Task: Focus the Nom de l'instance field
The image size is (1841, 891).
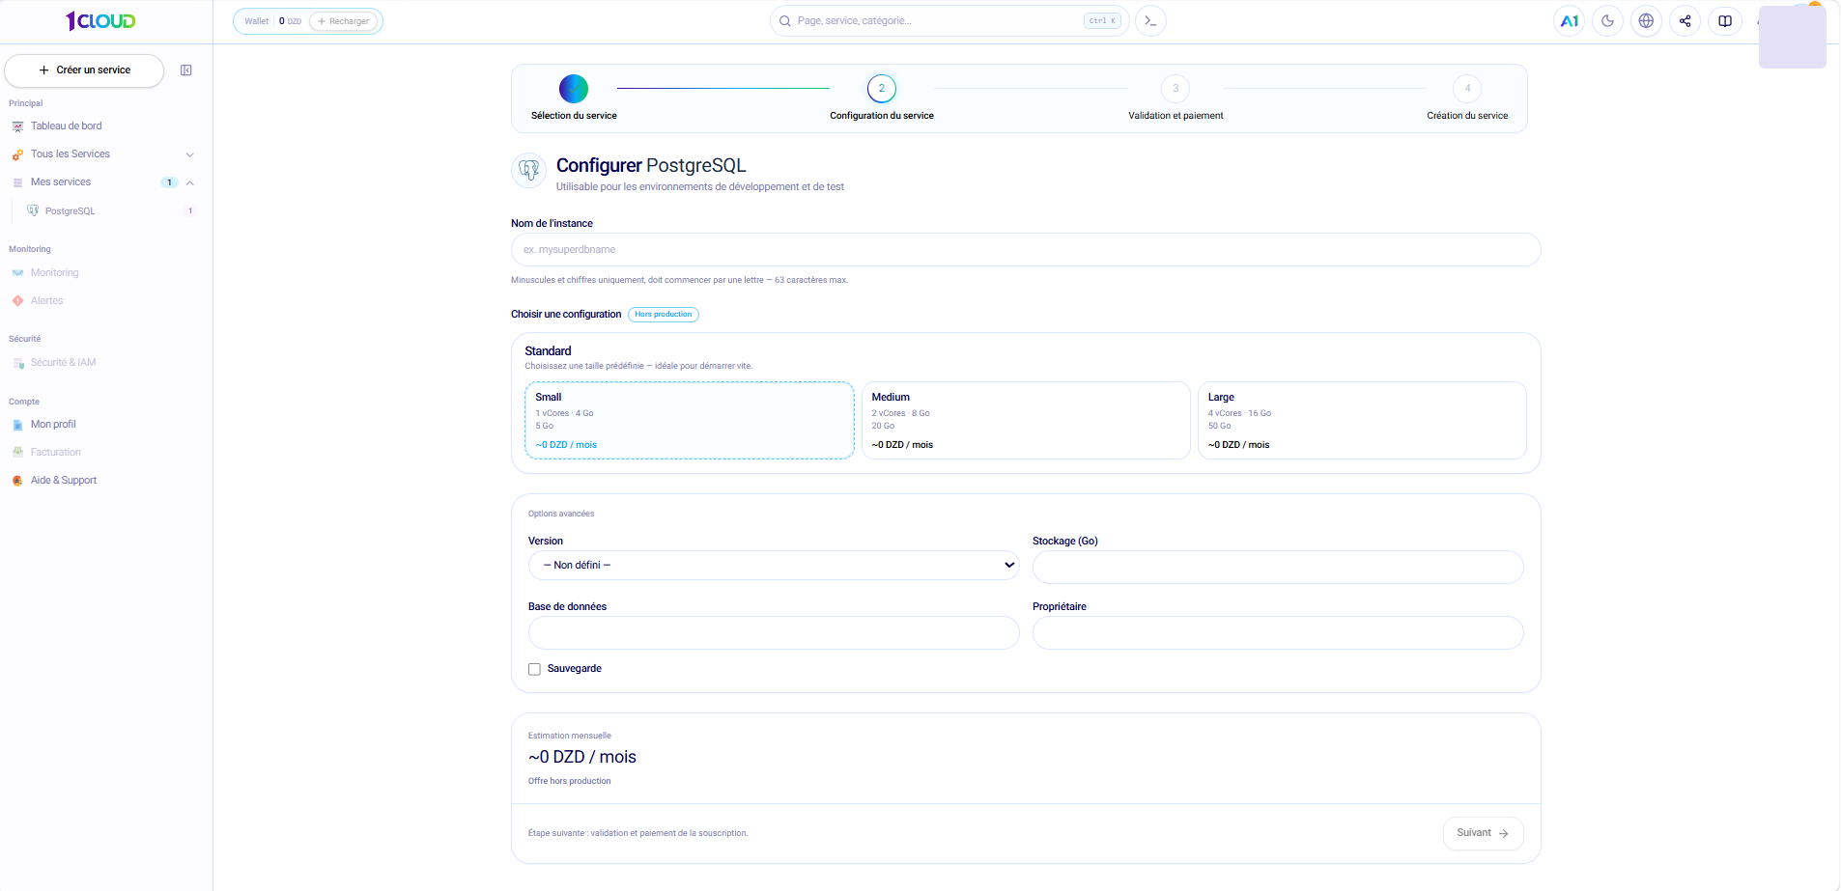Action: click(x=1026, y=249)
